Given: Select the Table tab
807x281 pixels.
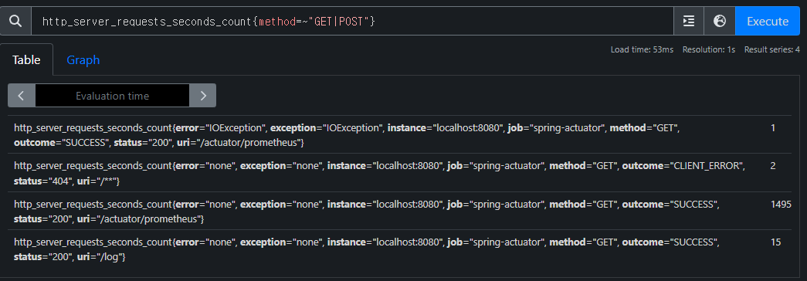Looking at the screenshot, I should (x=26, y=60).
